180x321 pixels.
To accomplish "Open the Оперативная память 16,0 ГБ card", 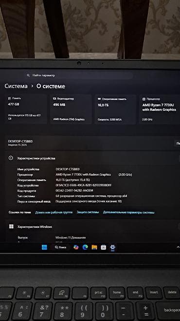I will (115, 110).
